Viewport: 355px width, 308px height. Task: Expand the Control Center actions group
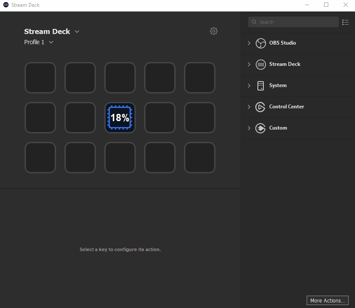tap(249, 107)
